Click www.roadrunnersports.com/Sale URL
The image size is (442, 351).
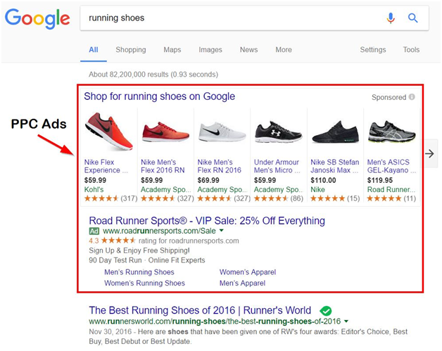point(159,231)
